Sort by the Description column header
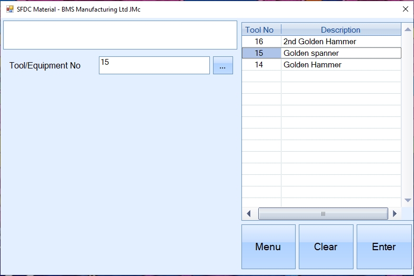 [340, 30]
